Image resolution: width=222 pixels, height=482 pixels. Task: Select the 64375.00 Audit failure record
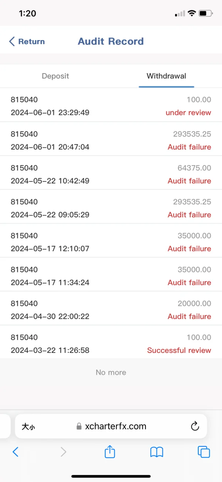pyautogui.click(x=111, y=174)
